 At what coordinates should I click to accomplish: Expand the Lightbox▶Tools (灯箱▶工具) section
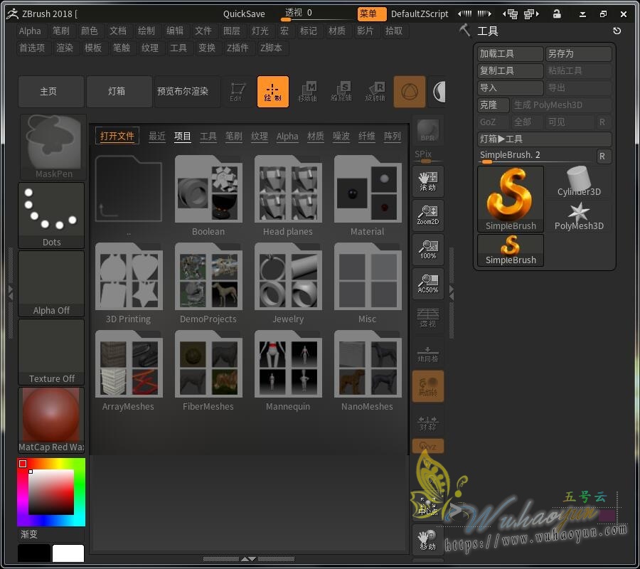click(545, 139)
